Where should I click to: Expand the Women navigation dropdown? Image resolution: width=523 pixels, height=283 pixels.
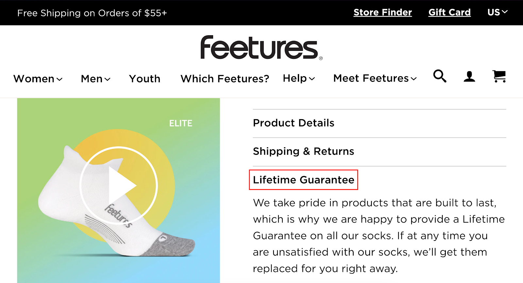(37, 79)
